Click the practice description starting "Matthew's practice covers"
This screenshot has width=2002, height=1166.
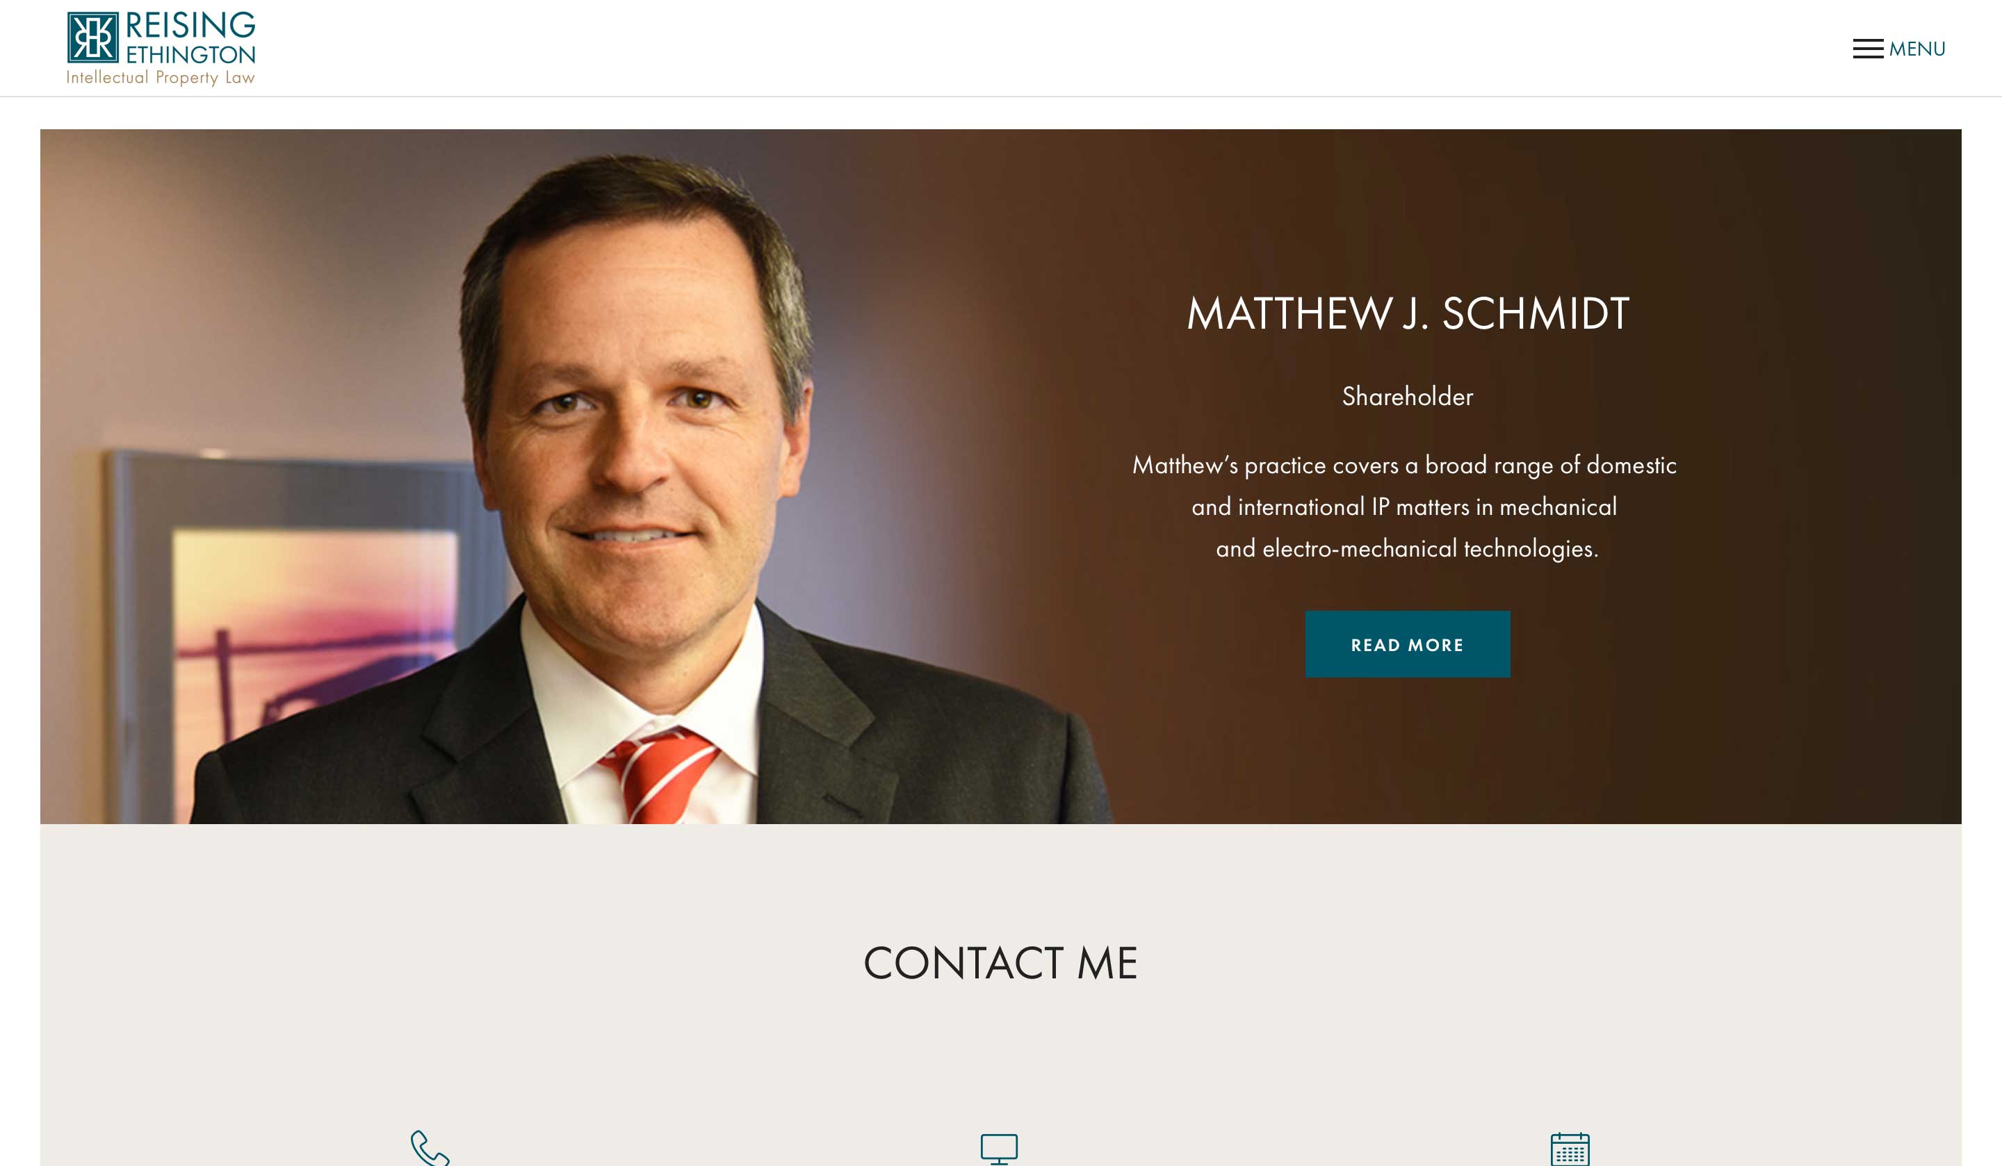click(x=1405, y=507)
